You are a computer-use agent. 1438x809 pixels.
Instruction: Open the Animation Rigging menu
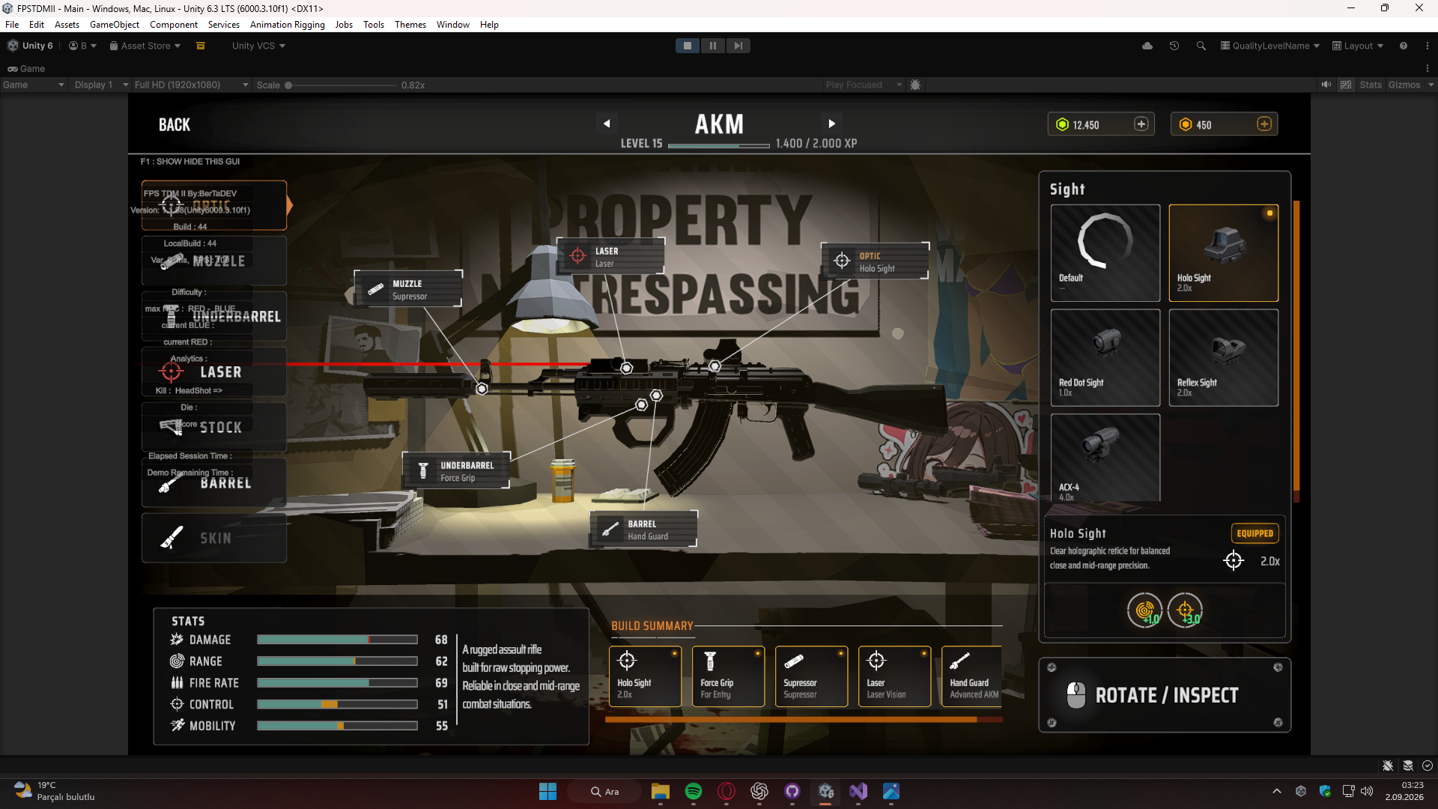coord(288,25)
